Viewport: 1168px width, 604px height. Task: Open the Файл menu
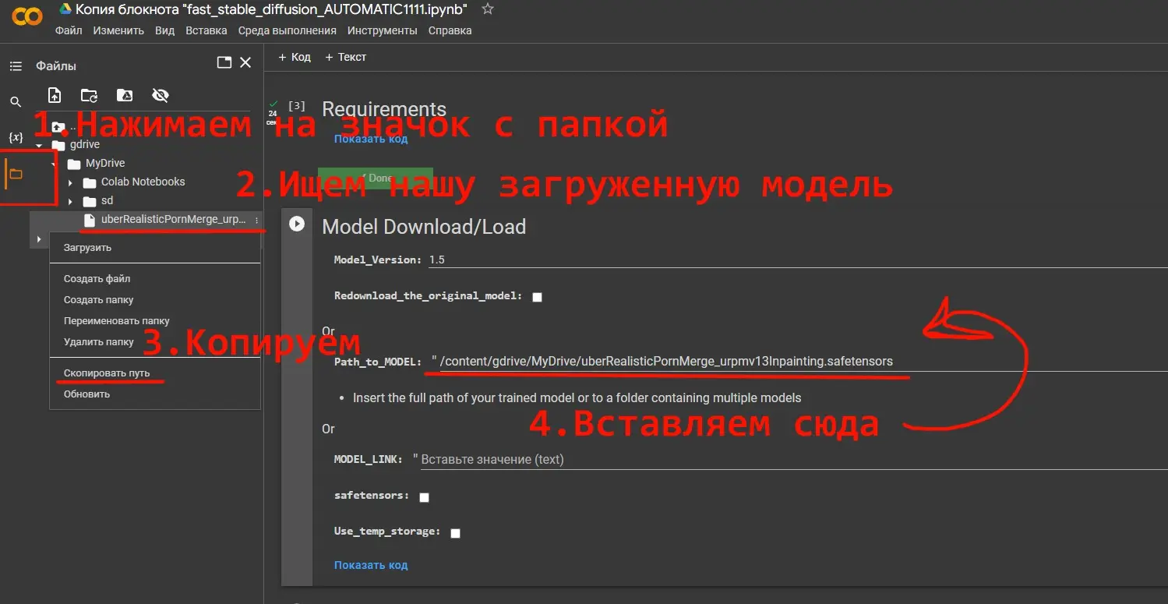point(69,30)
